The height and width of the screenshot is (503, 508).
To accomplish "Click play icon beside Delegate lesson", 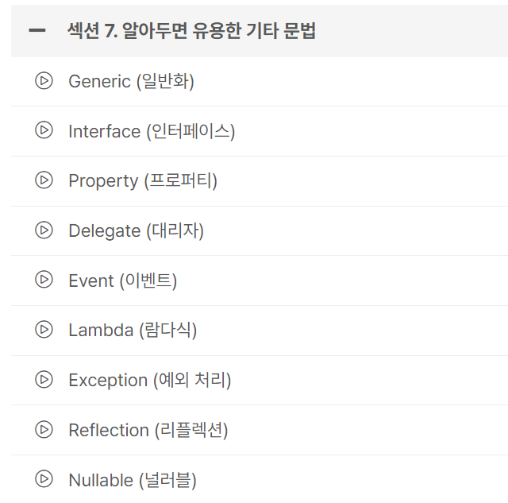I will click(x=44, y=230).
